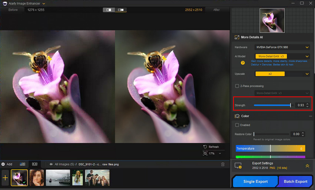Image resolution: width=315 pixels, height=190 pixels.
Task: Open the 17% zoom level dropdown
Action: [x=220, y=153]
